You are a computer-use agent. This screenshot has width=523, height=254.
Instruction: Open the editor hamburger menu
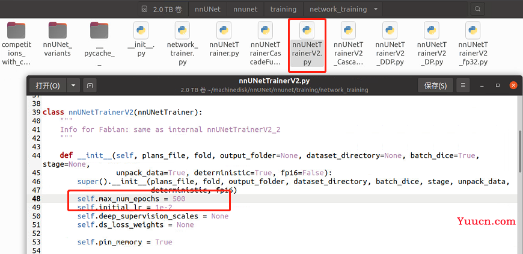(463, 85)
